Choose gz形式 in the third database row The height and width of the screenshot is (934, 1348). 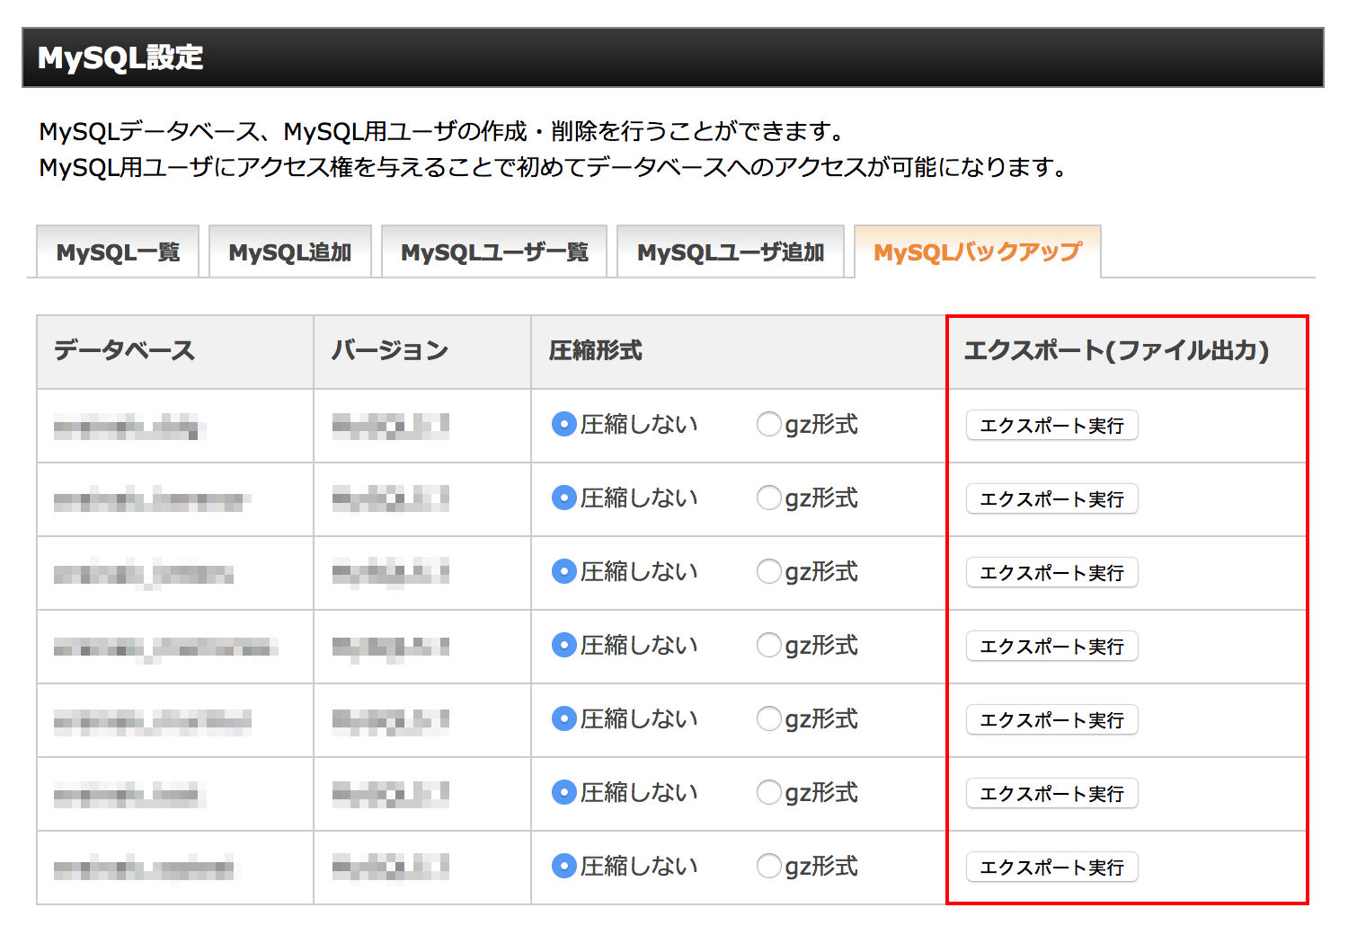tap(768, 571)
